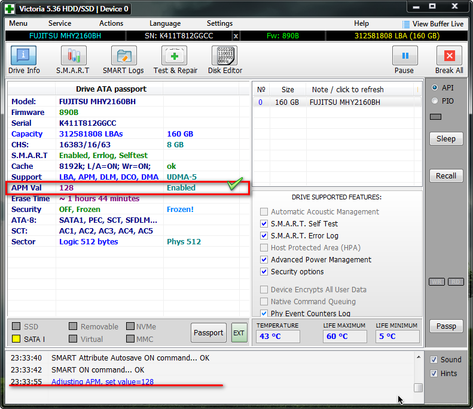The width and height of the screenshot is (473, 409).
Task: Click the Note / click to refresh header
Action: [348, 90]
